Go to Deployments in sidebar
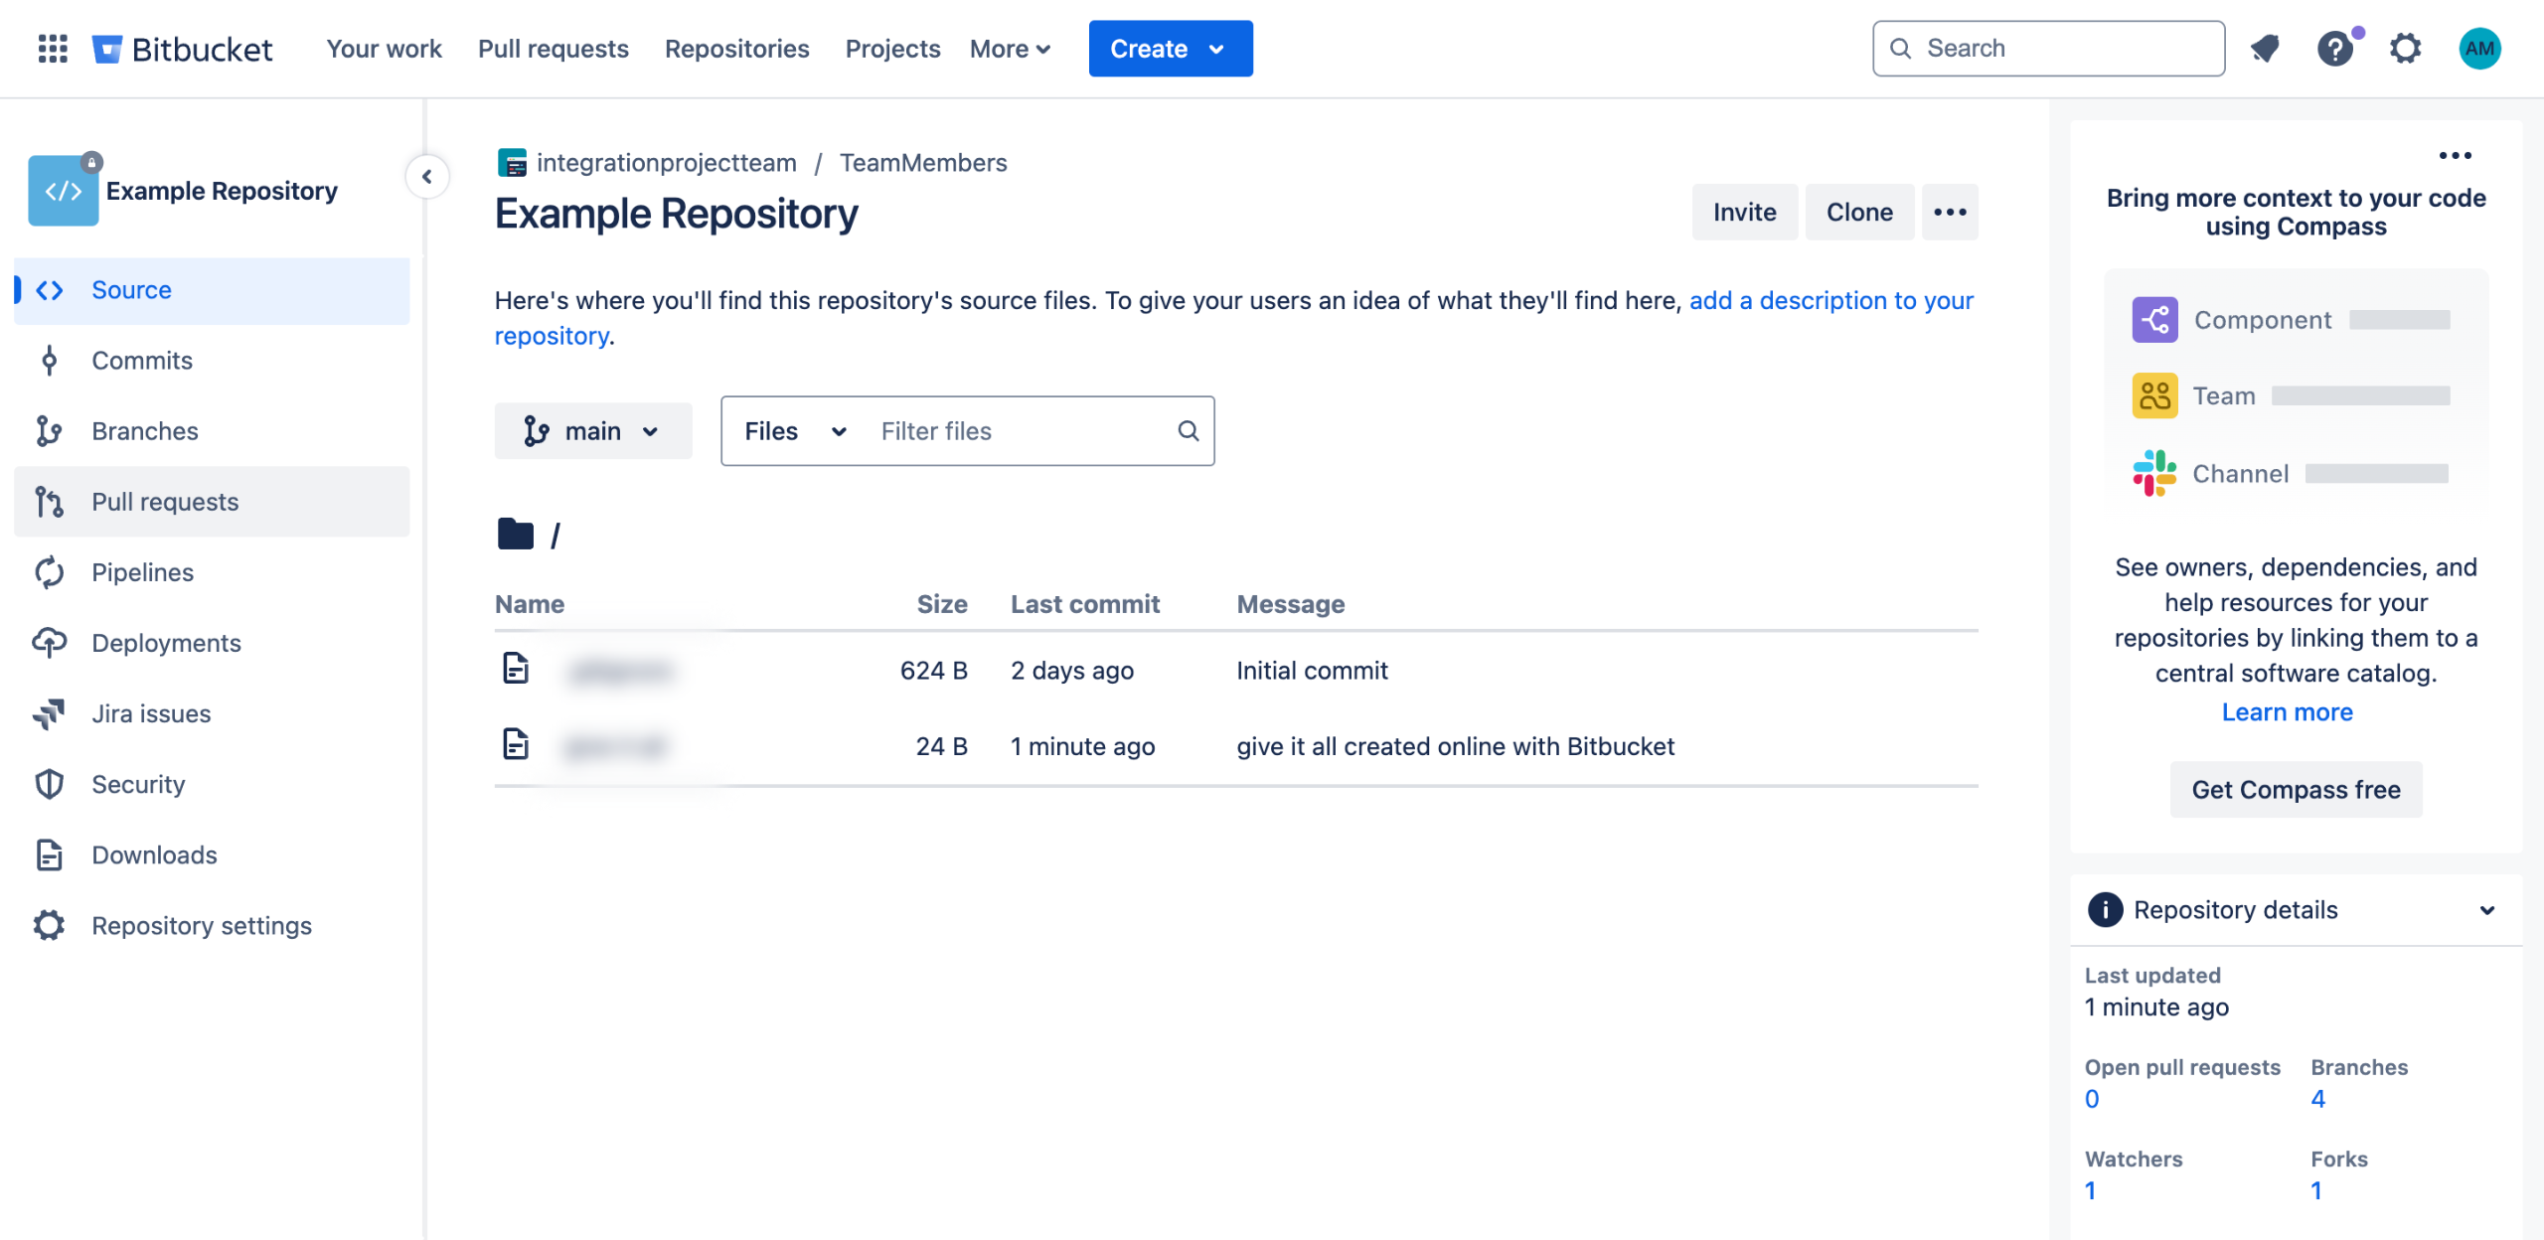2544x1240 pixels. (x=166, y=643)
